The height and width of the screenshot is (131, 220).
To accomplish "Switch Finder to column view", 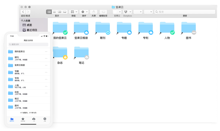I will pos(60,12).
